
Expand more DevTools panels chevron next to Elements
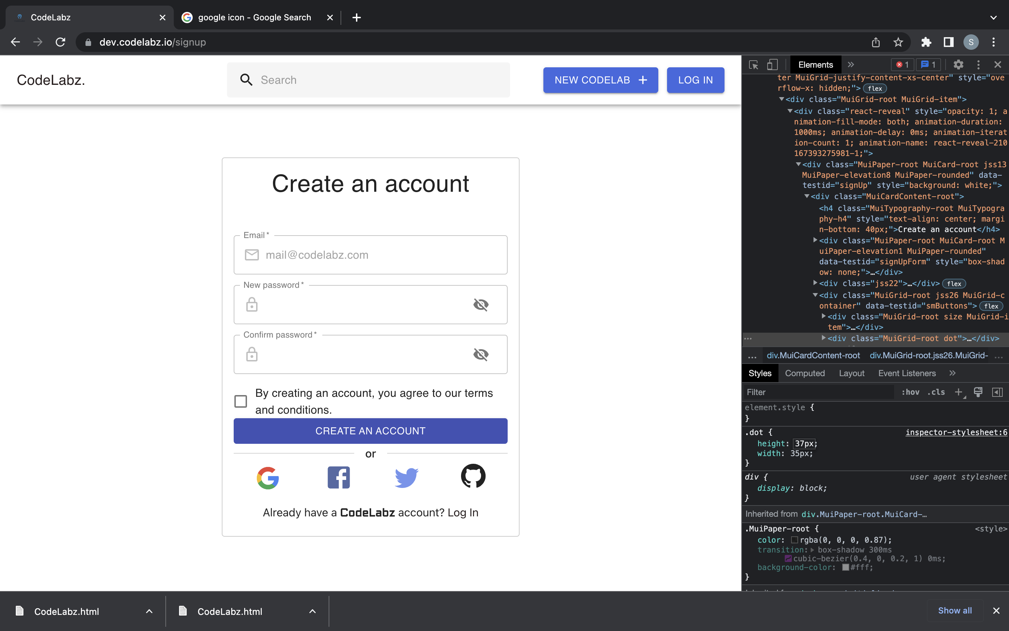(851, 65)
